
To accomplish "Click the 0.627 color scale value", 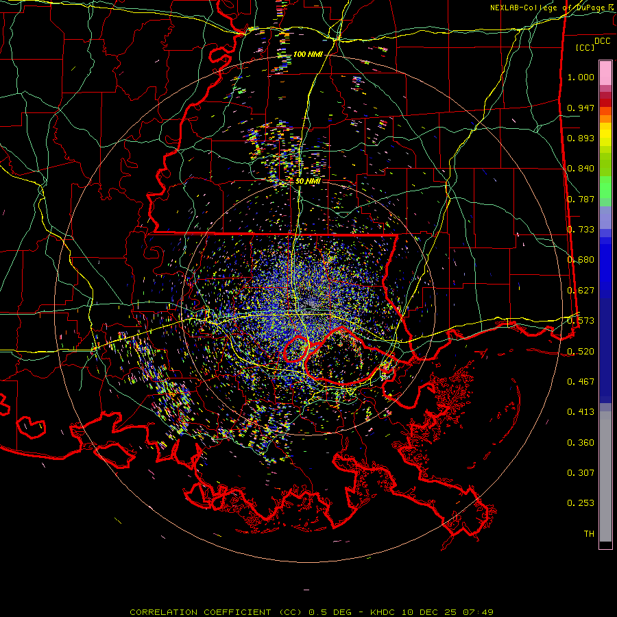I will 581,291.
